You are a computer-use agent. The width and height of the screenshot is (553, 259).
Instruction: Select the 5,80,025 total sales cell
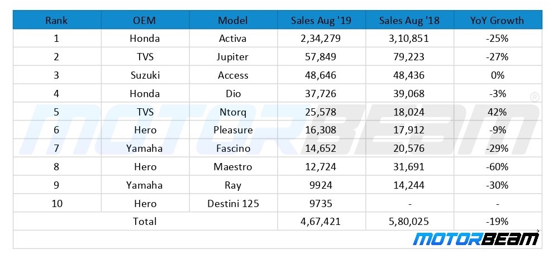click(x=409, y=222)
